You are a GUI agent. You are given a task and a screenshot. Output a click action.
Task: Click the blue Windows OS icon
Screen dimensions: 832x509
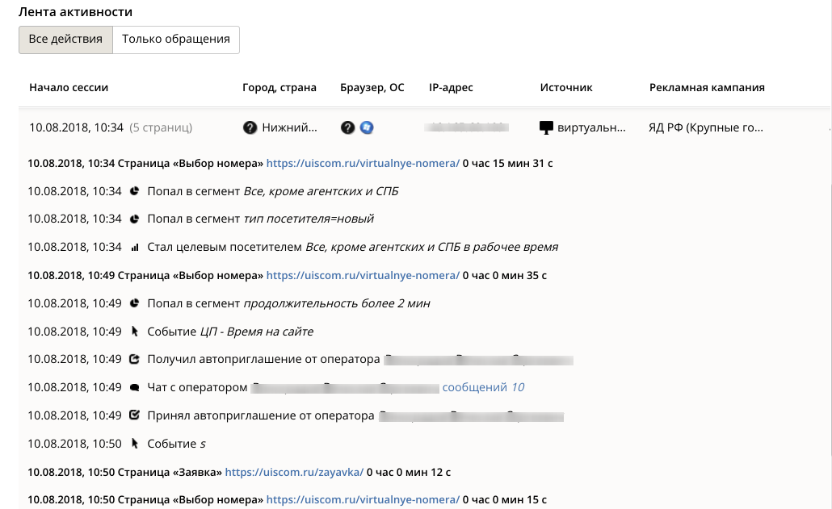click(367, 127)
